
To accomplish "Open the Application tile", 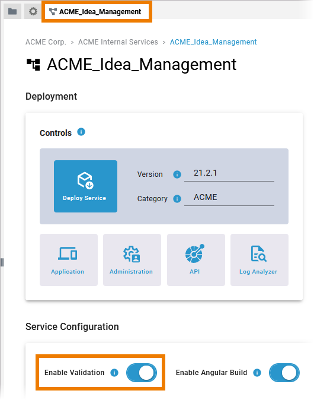I will click(69, 260).
